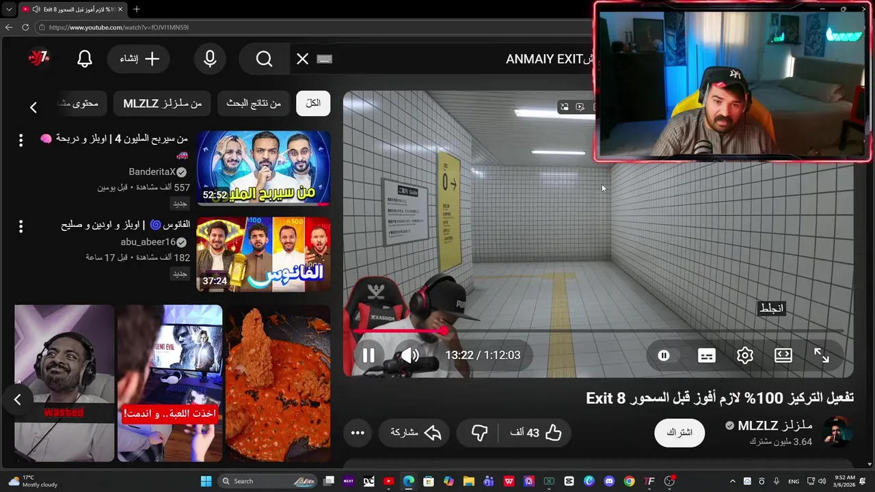Screen dimensions: 875x492
Task: Open the weather widget on taskbar
Action: (33, 481)
